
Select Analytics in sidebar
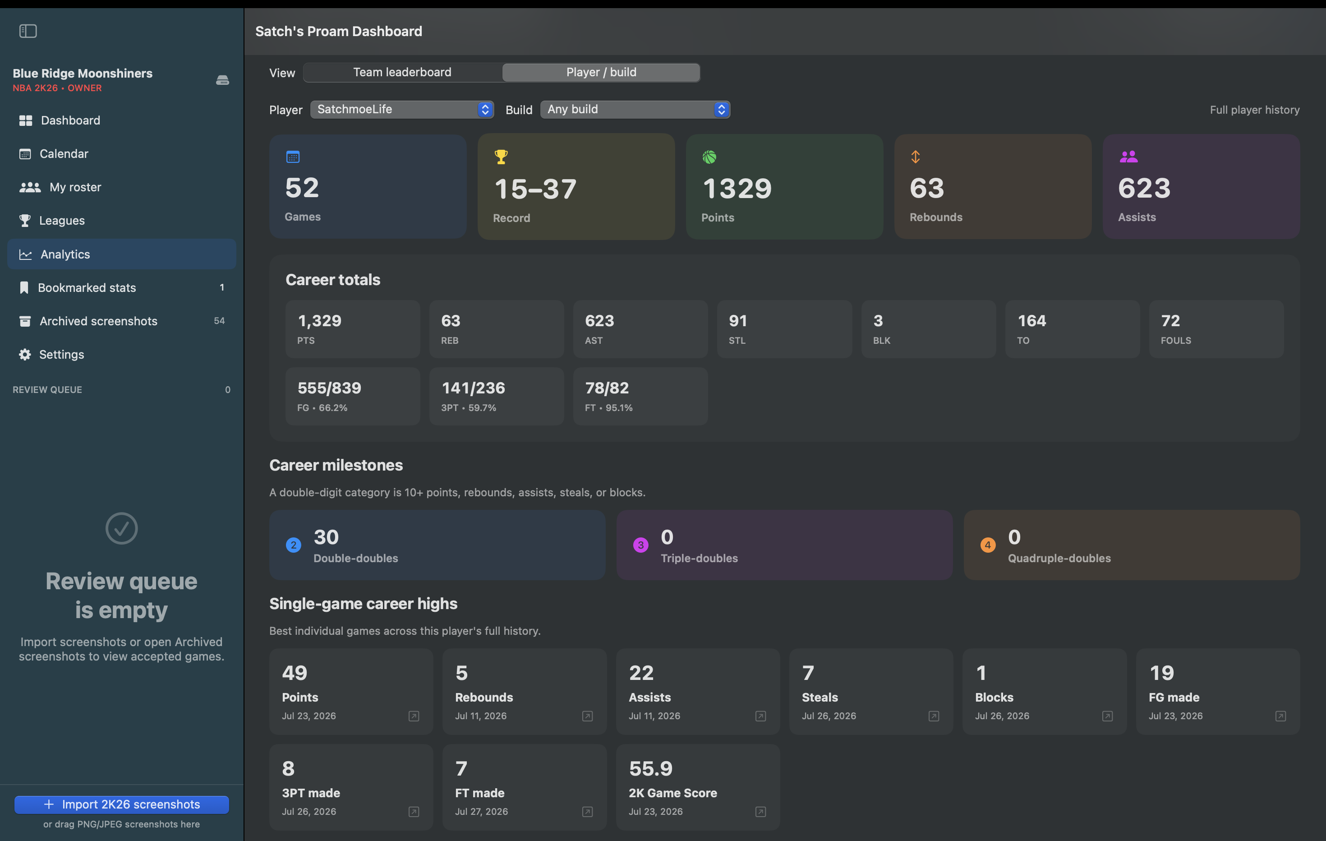click(122, 254)
